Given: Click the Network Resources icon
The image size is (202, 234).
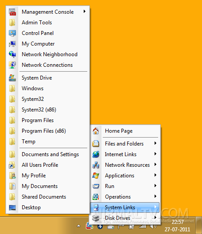Looking at the screenshot, I should pyautogui.click(x=96, y=165).
